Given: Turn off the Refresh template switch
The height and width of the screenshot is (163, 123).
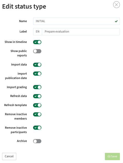Looking at the screenshot, I should [37, 105].
